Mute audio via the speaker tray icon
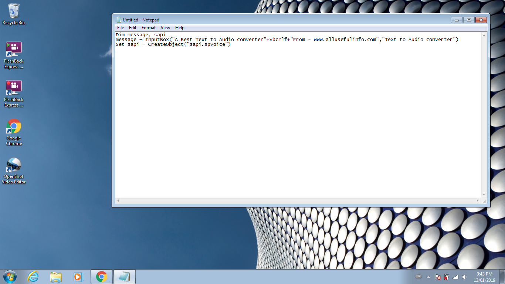Screen dimensions: 505x284 pyautogui.click(x=464, y=277)
